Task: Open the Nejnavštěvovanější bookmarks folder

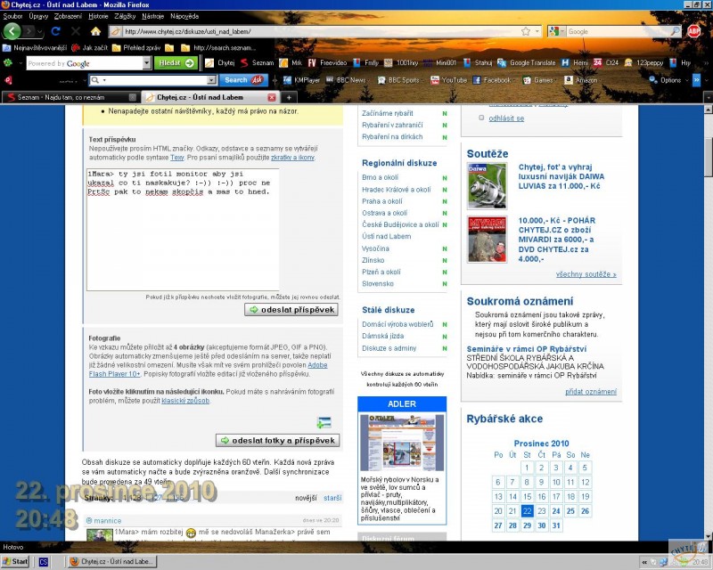Action: tap(35, 48)
